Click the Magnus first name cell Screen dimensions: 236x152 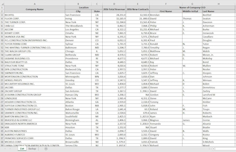pyautogui.click(x=166, y=120)
